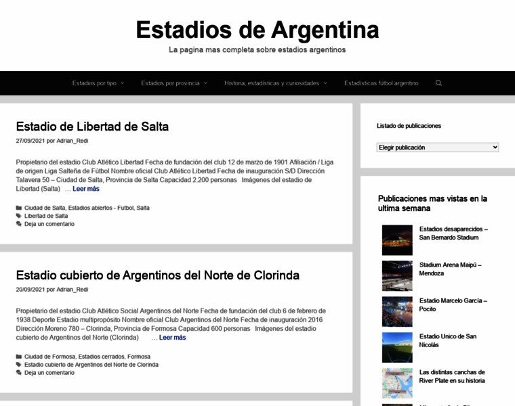The image size is (515, 406).
Task: Open Estadios abiertos - Futbol category
Action: (x=101, y=208)
